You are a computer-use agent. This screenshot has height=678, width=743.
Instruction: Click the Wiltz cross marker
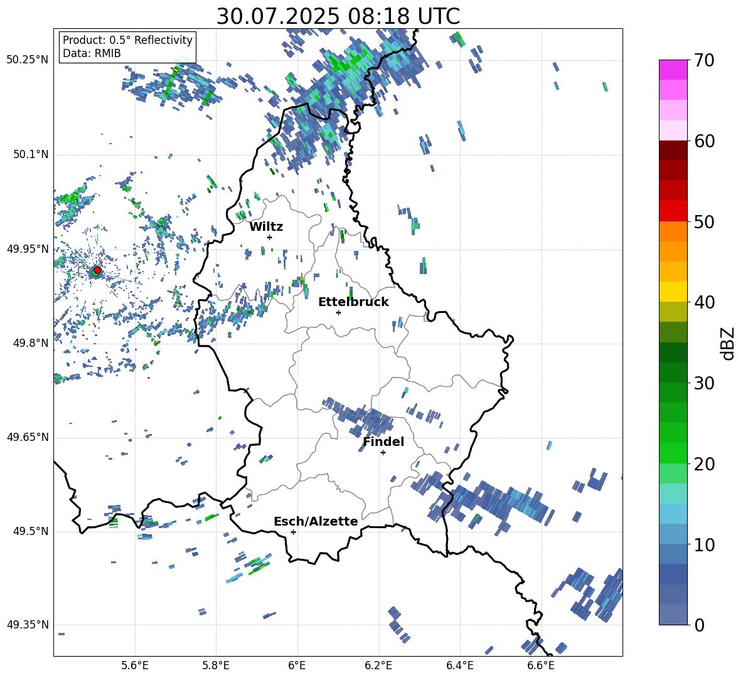coord(269,237)
